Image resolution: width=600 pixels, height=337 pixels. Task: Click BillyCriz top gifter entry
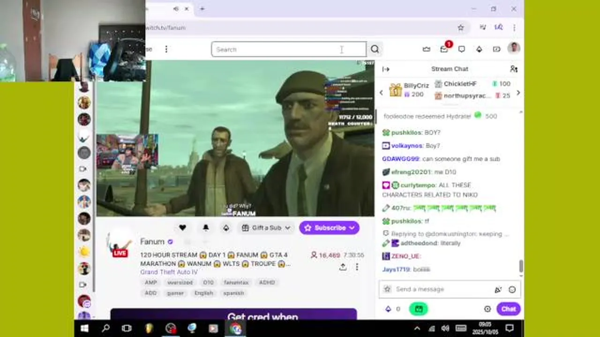(409, 90)
